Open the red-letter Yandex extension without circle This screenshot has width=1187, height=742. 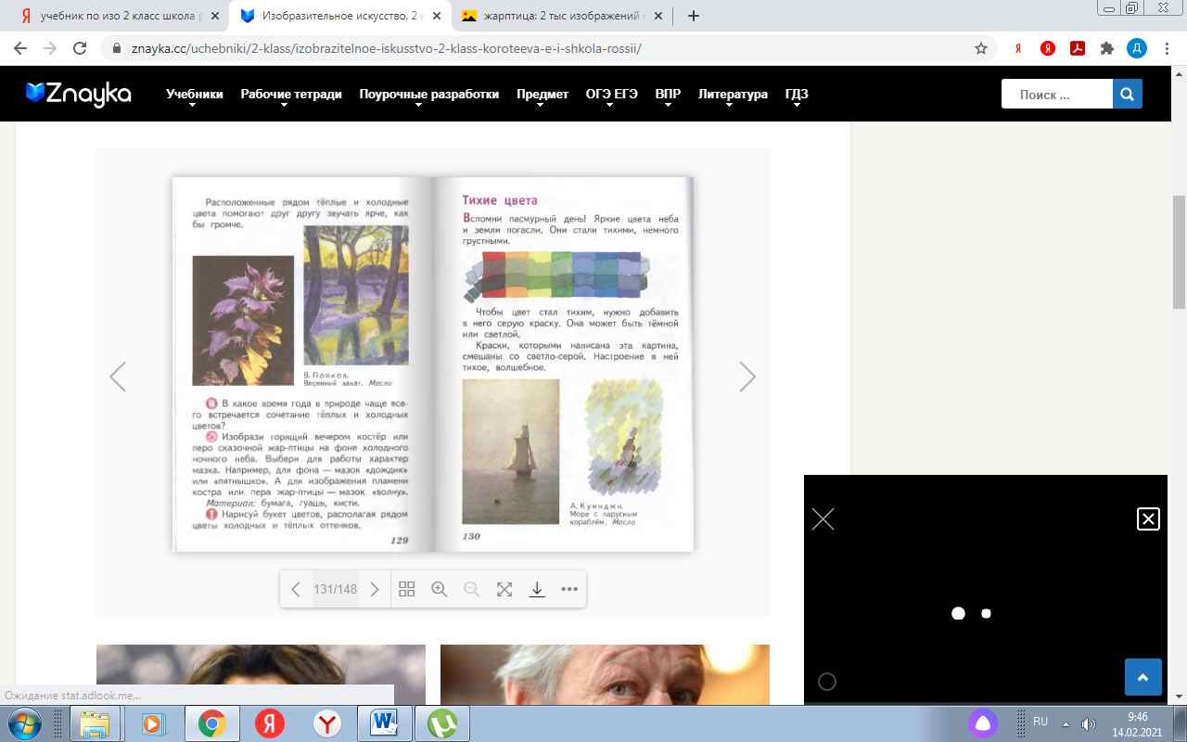pyautogui.click(x=1018, y=48)
